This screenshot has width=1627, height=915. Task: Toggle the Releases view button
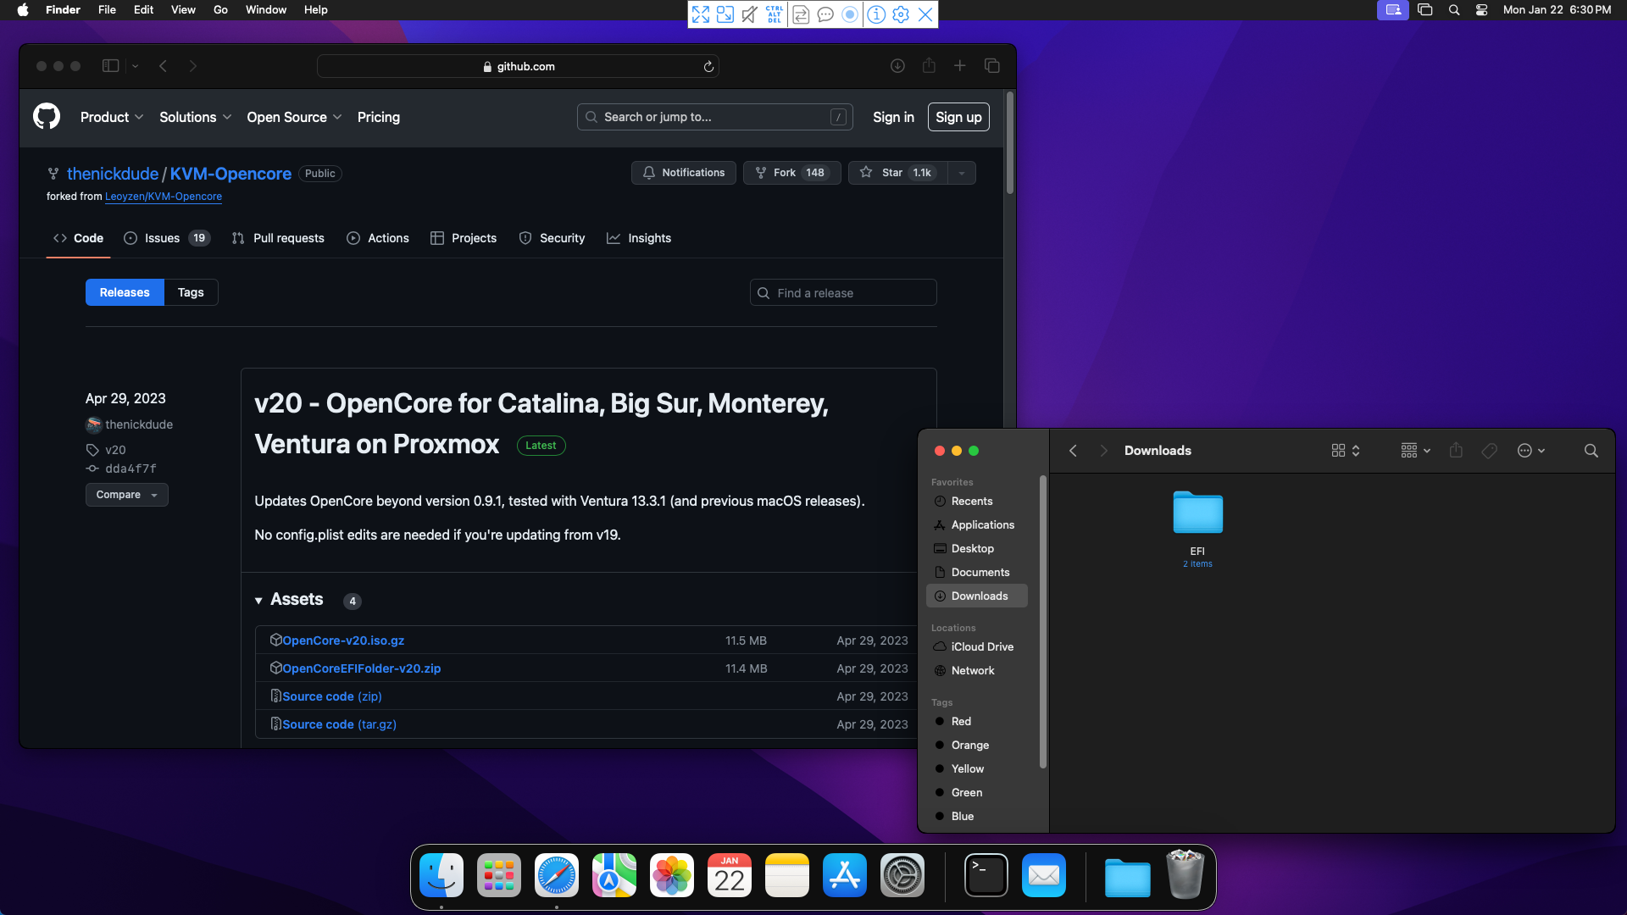click(x=124, y=291)
